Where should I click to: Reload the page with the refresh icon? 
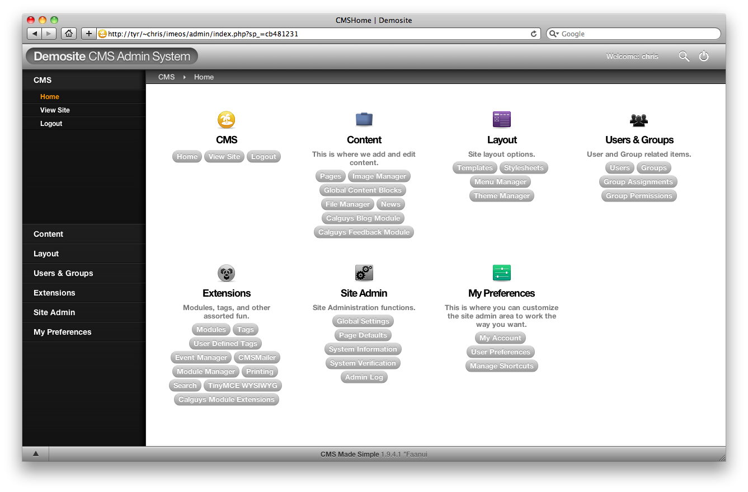[x=534, y=34]
